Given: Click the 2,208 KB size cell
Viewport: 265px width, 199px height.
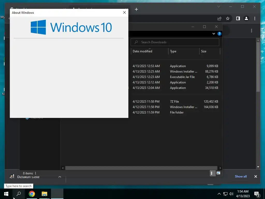Looking at the screenshot, I should tap(212, 82).
